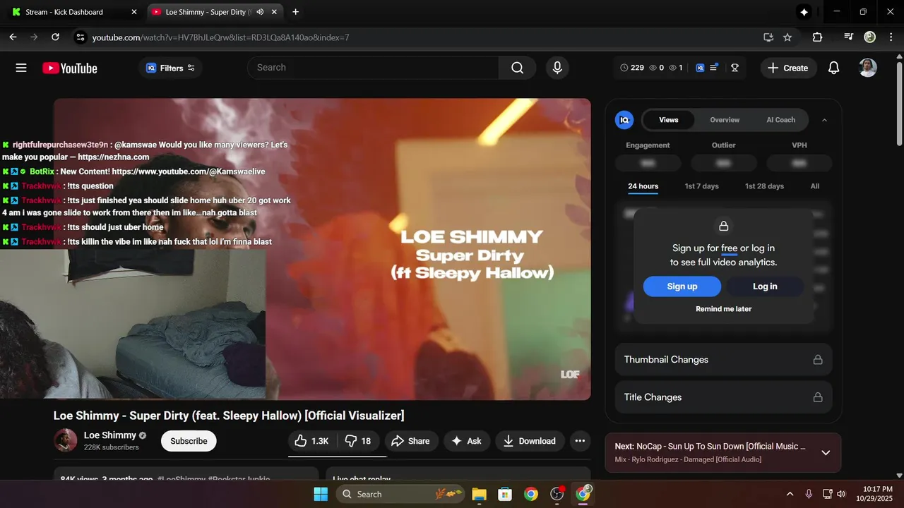Click in the YouTube search field
This screenshot has height=508, width=904.
click(373, 68)
